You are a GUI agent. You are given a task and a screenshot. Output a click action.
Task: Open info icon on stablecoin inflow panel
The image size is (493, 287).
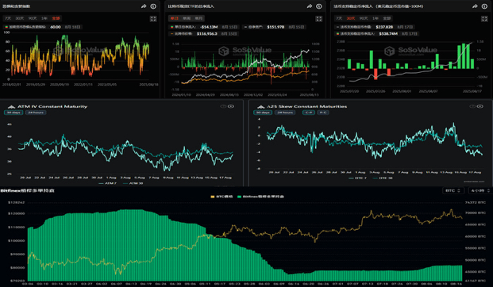484,6
